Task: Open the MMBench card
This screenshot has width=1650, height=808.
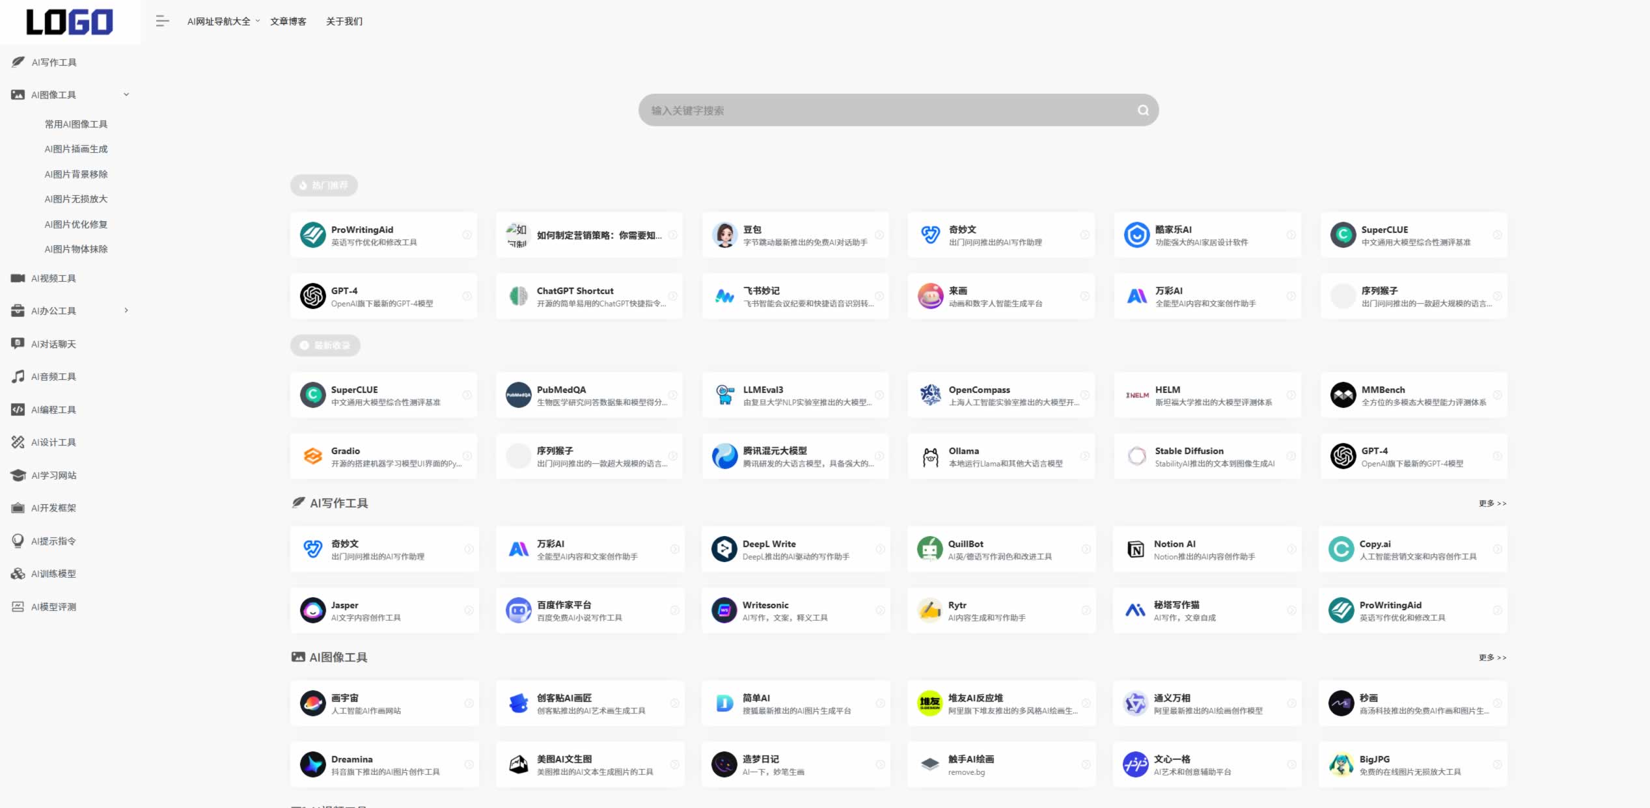Action: pos(1414,395)
